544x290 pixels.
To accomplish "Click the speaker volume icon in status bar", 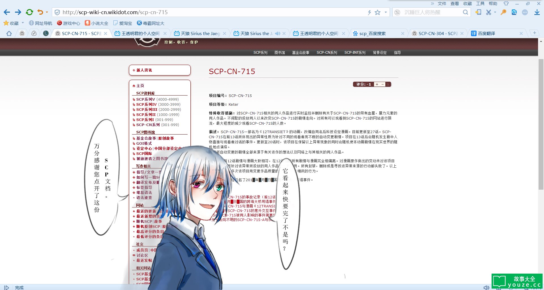I will (x=486, y=287).
